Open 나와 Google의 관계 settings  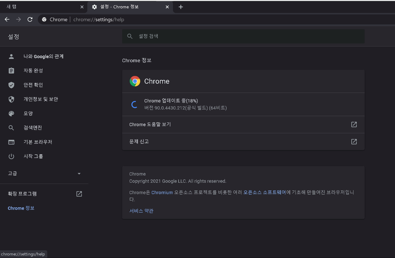(44, 56)
